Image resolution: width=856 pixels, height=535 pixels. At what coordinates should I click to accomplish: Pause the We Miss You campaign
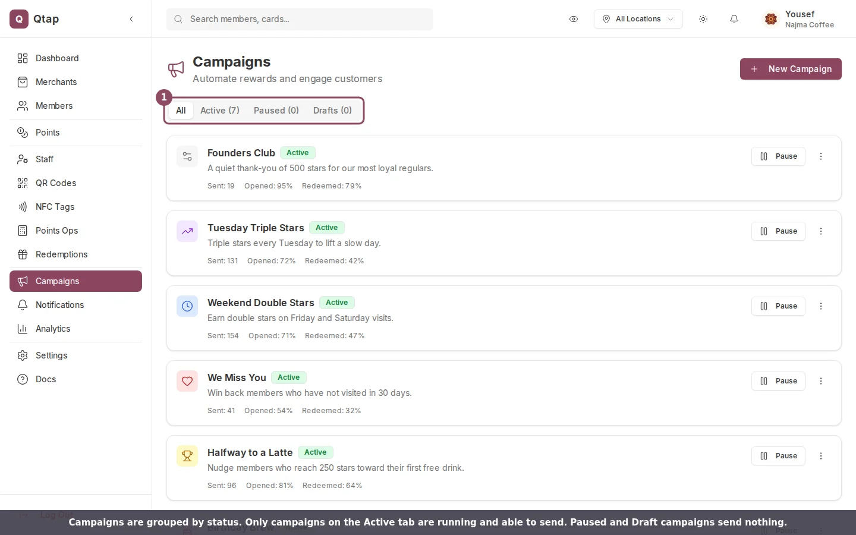[x=778, y=381]
